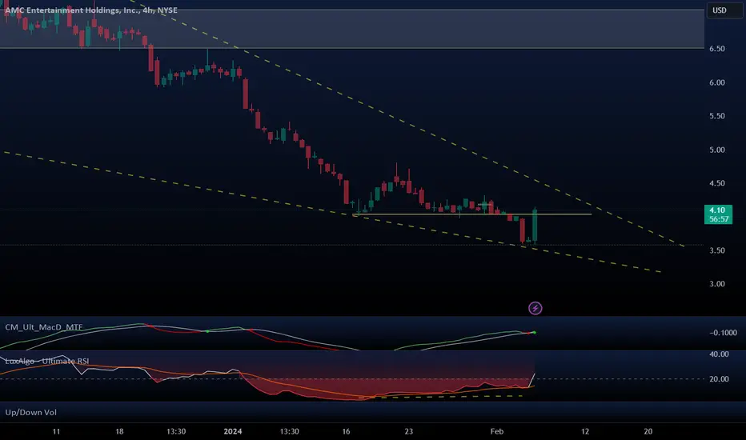Click the 5.00 price axis value
The height and width of the screenshot is (440, 746).
(717, 150)
